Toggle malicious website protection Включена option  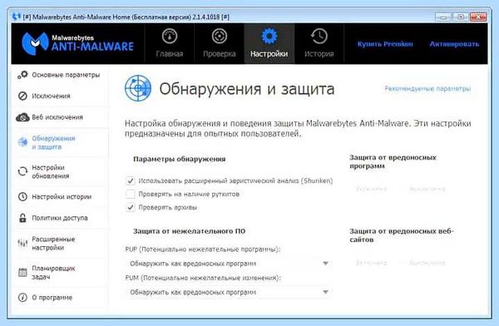pos(371,263)
